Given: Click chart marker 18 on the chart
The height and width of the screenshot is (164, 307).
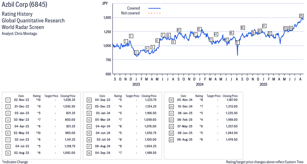Looking at the screenshot, I should (242, 28).
